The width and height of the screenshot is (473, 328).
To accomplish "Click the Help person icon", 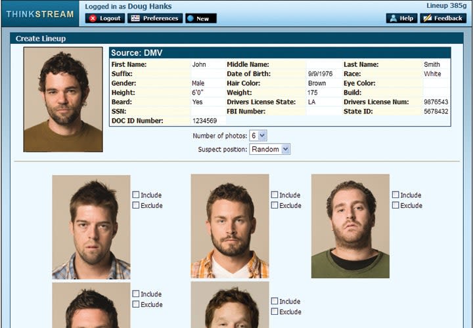I will (x=393, y=18).
